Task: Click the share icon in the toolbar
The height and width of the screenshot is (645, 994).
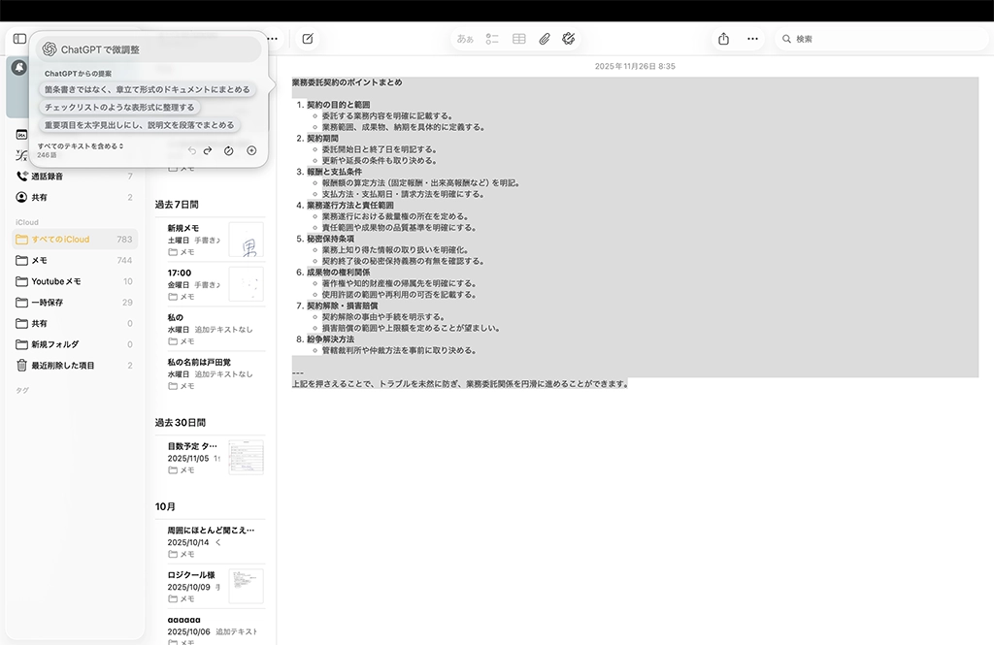Action: click(x=723, y=39)
